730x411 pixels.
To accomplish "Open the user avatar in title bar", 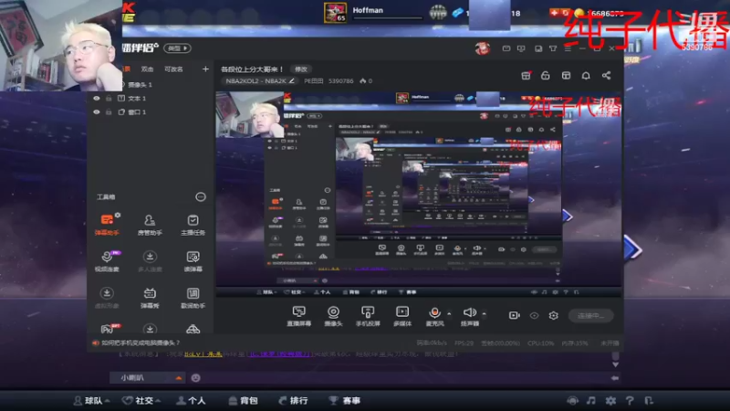I will coord(483,48).
